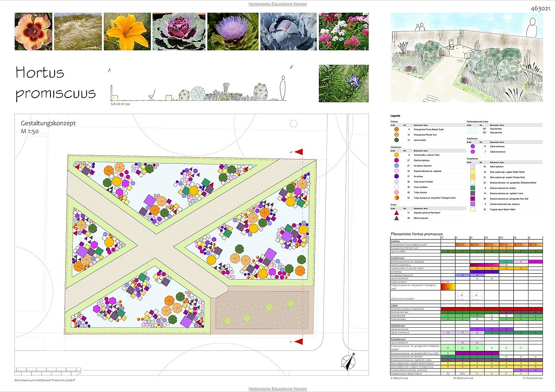Click the red section marker A' above the plan
The height and width of the screenshot is (392, 555).
click(299, 152)
